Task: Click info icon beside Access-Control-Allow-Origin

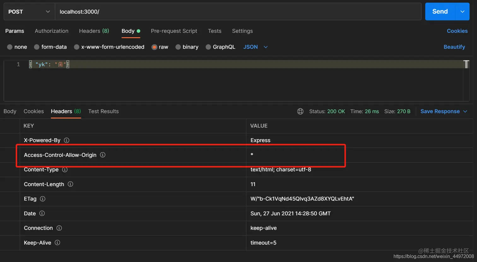Action: 103,155
